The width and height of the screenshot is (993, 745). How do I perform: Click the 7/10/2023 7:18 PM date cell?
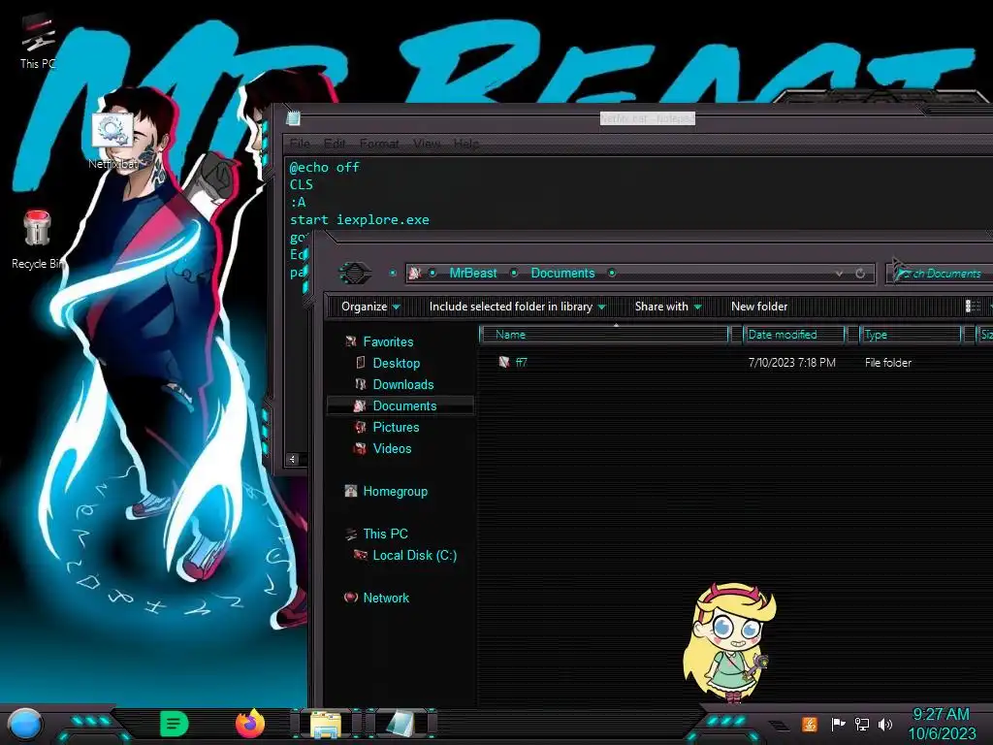[x=791, y=363]
